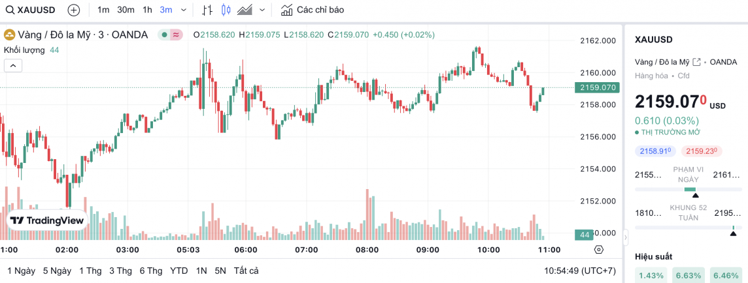Screen dimensions: 748x283
Task: Select the candlestick chart style icon
Action: [226, 10]
